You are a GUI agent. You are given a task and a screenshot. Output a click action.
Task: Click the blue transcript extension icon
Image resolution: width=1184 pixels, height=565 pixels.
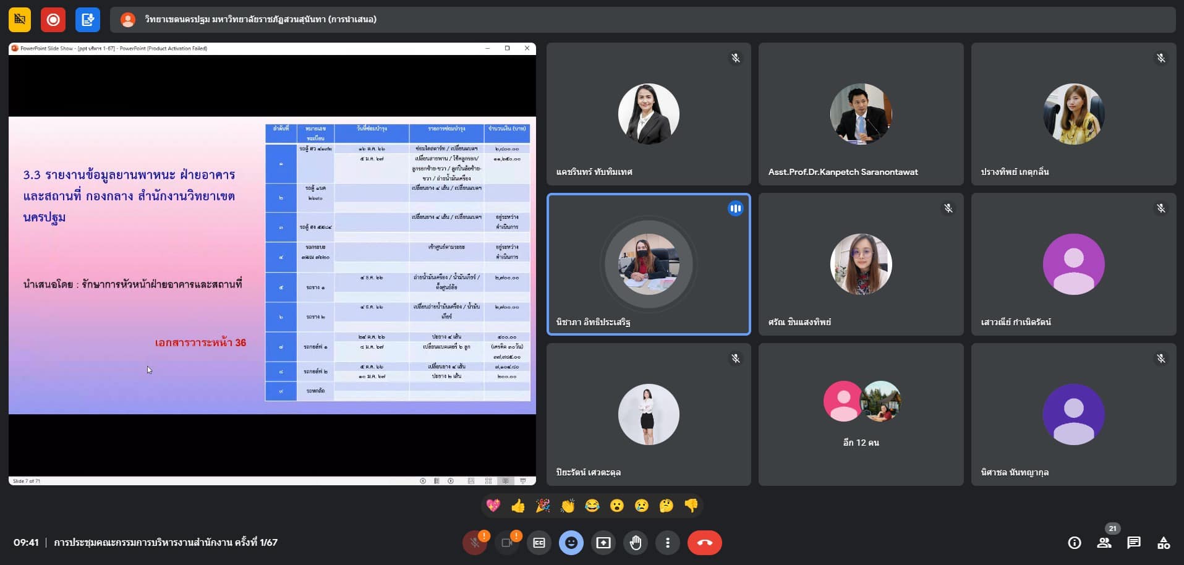[87, 20]
